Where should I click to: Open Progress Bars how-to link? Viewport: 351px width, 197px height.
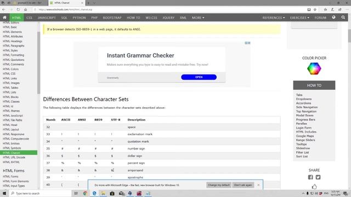(x=305, y=119)
